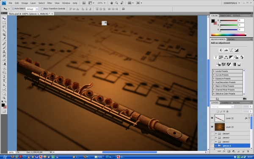Delete layer with the trash icon
Viewport: 254px width, 159px height.
(248, 151)
